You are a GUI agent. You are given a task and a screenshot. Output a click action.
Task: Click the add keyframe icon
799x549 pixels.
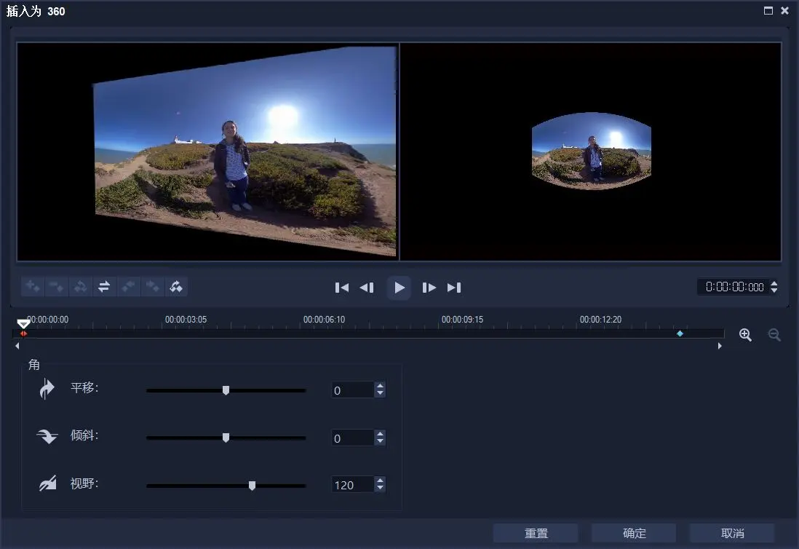33,287
